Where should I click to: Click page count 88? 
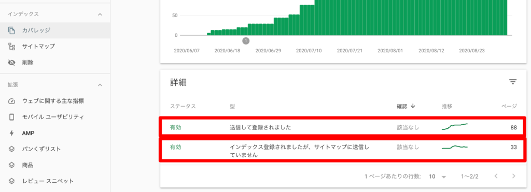(514, 127)
